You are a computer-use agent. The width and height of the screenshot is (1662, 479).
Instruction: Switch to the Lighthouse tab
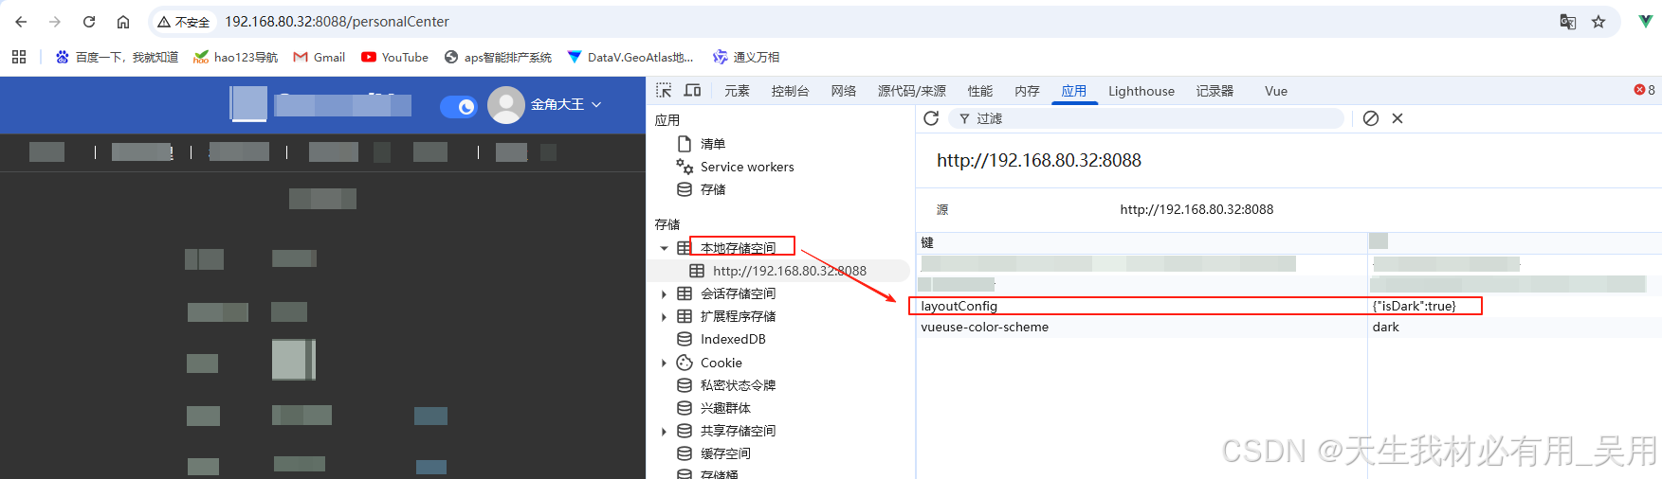(1141, 91)
